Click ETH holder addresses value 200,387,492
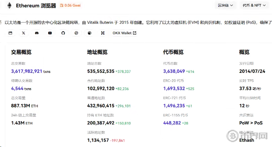Screen dimensions: 272x147 [x=101, y=123]
